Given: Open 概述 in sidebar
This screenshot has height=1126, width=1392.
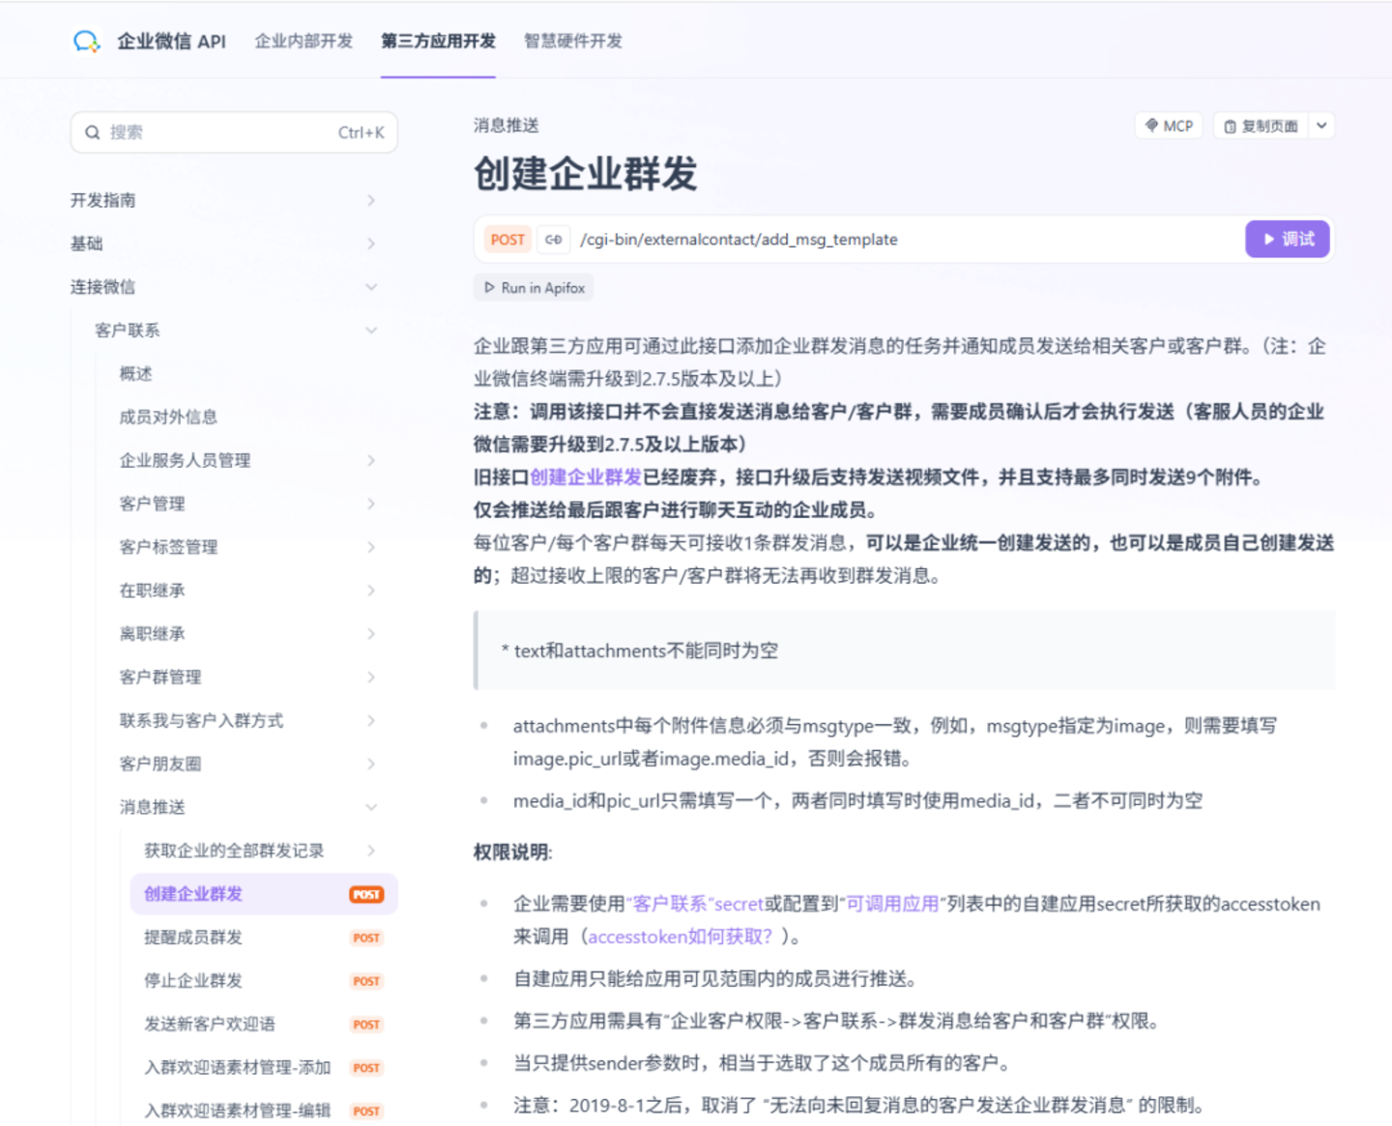Looking at the screenshot, I should click(135, 374).
